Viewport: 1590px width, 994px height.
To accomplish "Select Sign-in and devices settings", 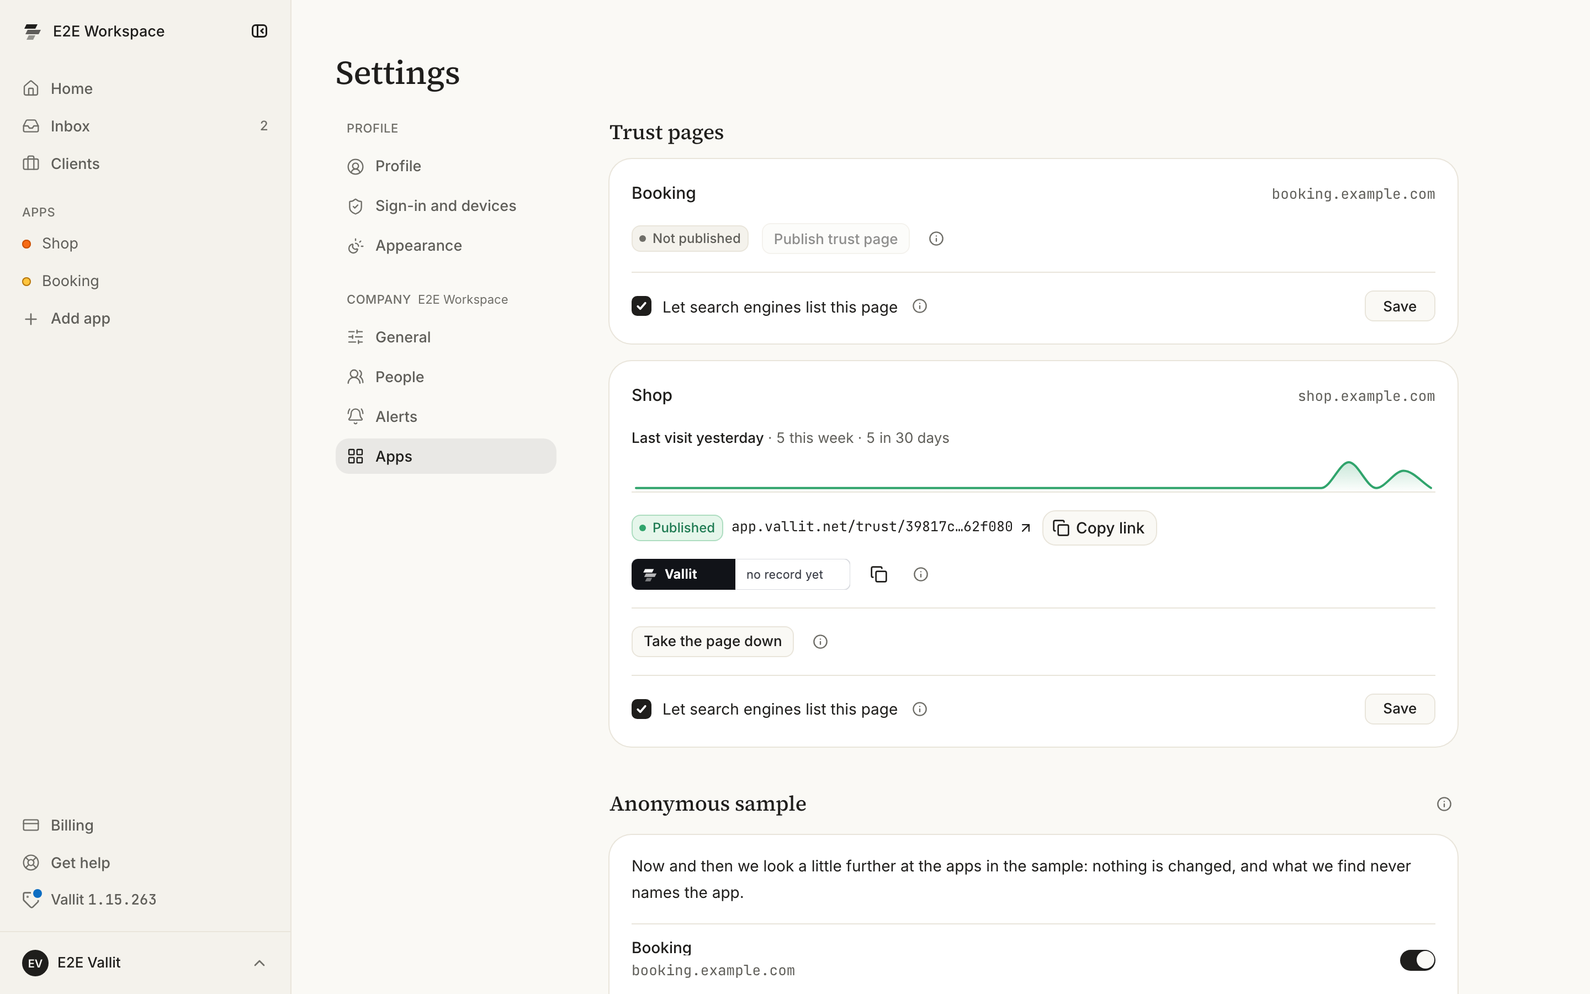I will point(446,206).
